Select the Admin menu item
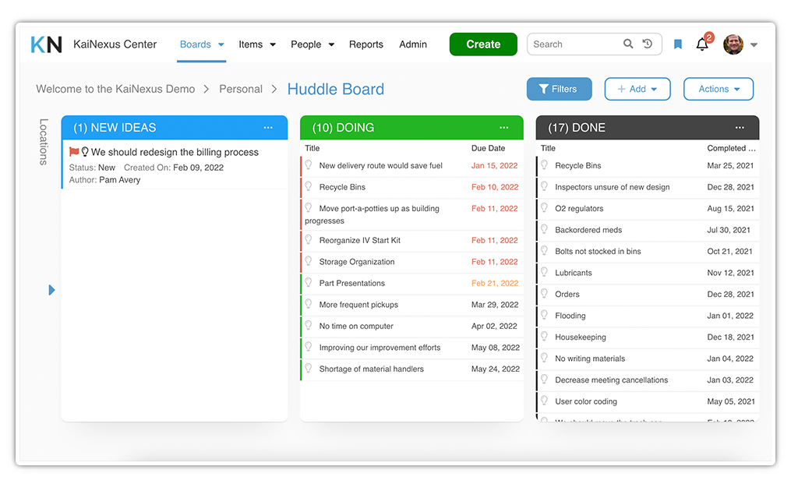The width and height of the screenshot is (791, 491). (x=413, y=44)
